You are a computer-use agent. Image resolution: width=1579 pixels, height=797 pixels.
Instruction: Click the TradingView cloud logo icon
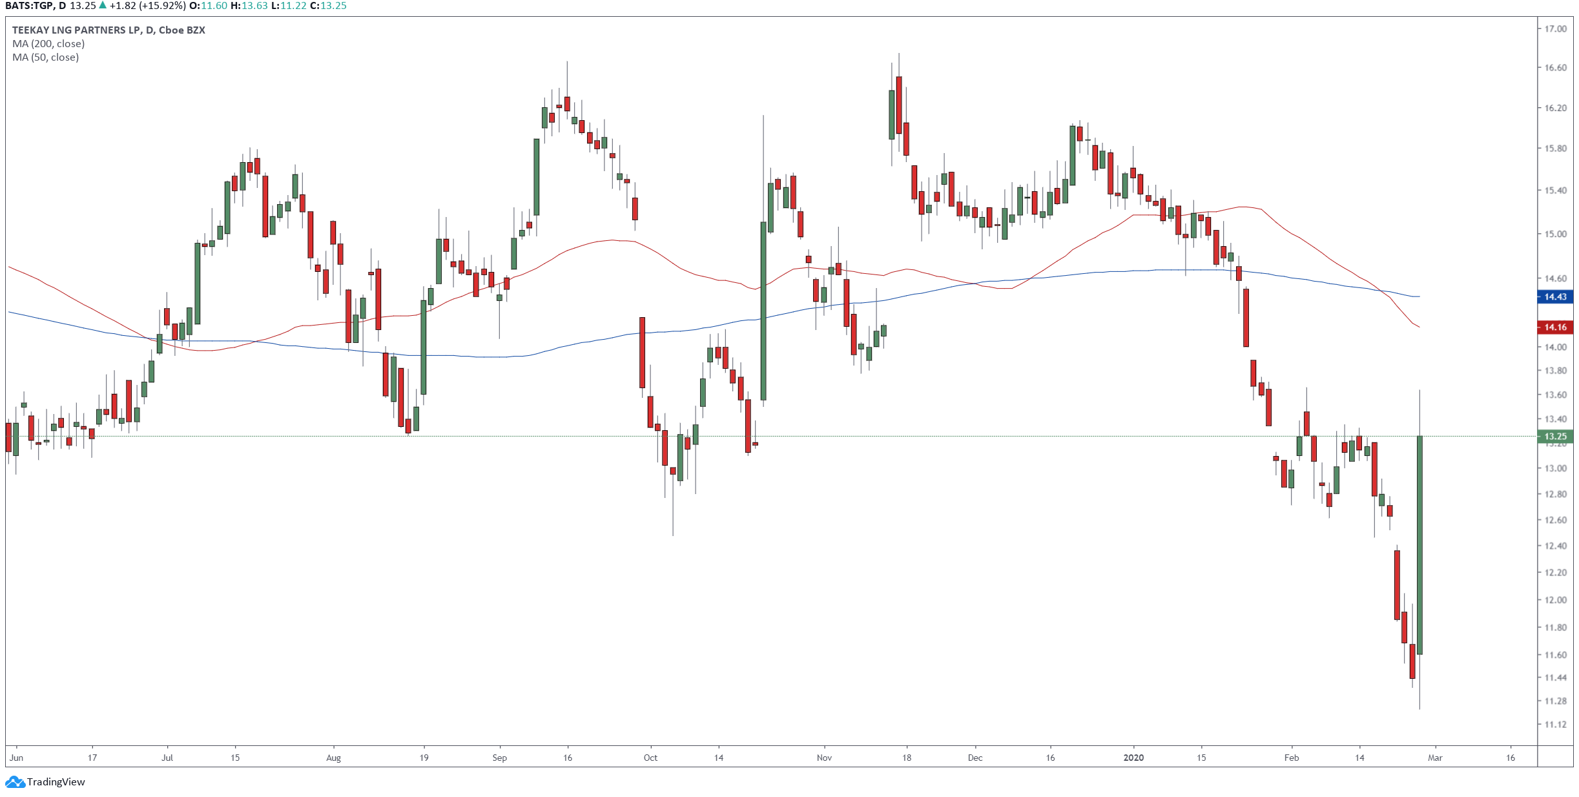[15, 782]
